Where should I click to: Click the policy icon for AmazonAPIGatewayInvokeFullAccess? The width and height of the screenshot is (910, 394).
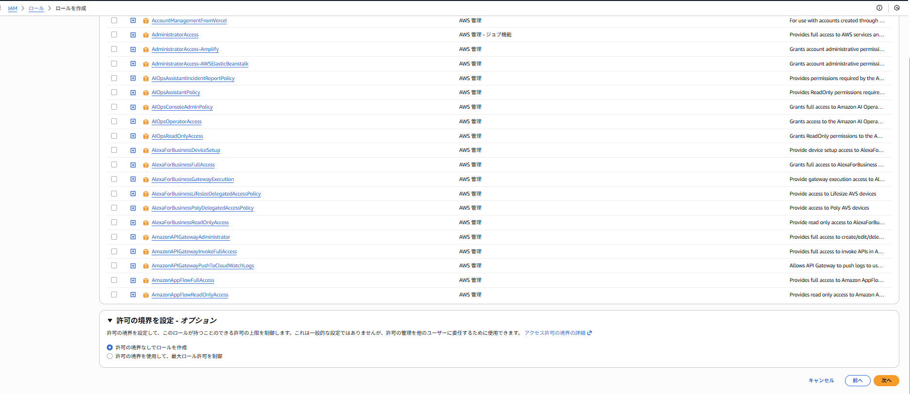pyautogui.click(x=146, y=252)
